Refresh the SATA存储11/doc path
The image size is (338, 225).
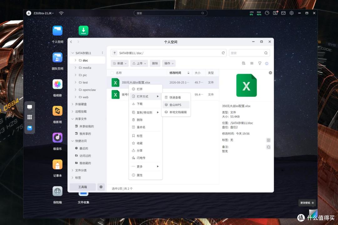(x=223, y=53)
